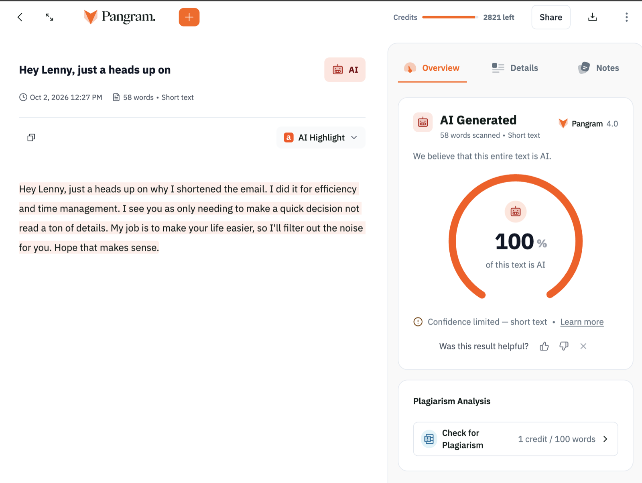The height and width of the screenshot is (483, 642).
Task: Select the Overview tab
Action: pos(432,68)
